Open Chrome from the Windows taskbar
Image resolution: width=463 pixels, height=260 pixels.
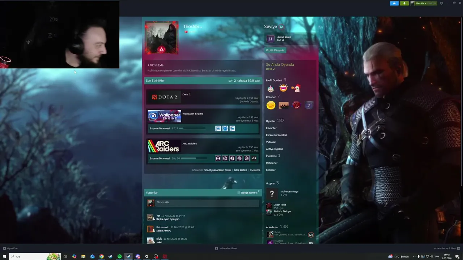[x=101, y=256]
